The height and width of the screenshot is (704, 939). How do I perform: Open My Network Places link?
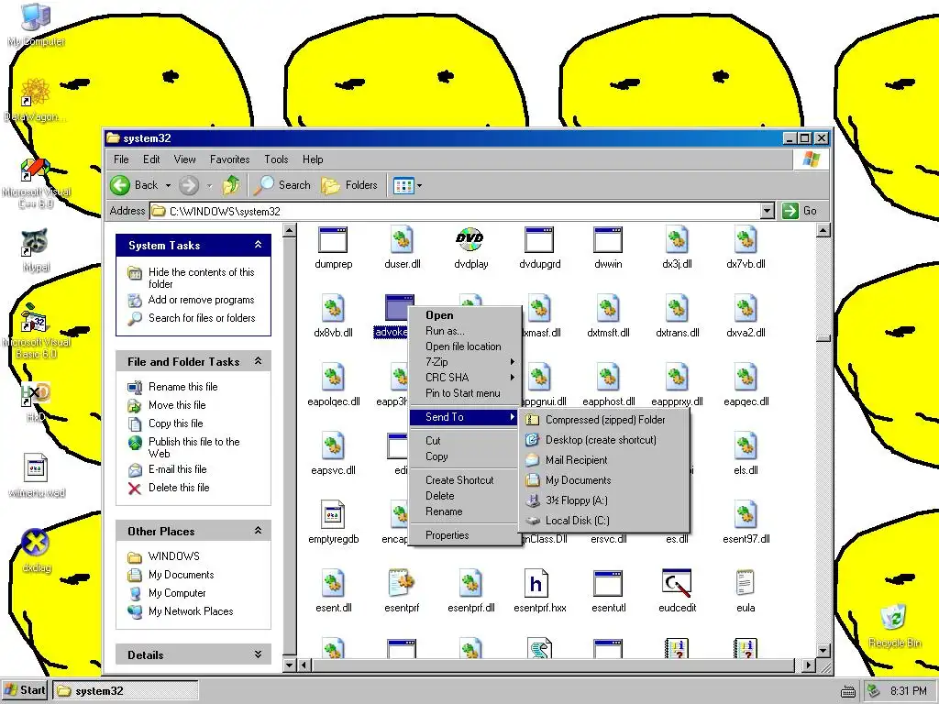(x=191, y=611)
